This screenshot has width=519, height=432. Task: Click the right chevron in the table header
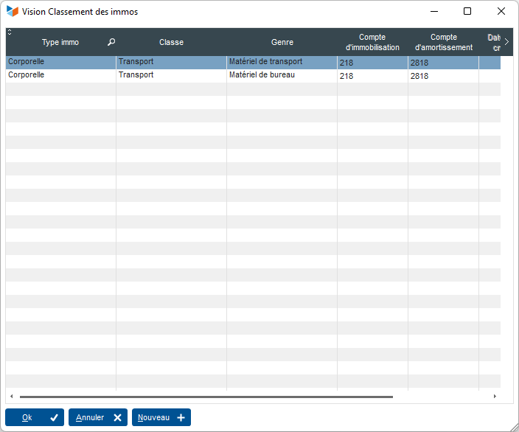pyautogui.click(x=506, y=42)
